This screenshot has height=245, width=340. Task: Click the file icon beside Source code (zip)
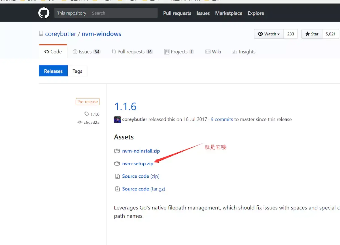click(117, 176)
